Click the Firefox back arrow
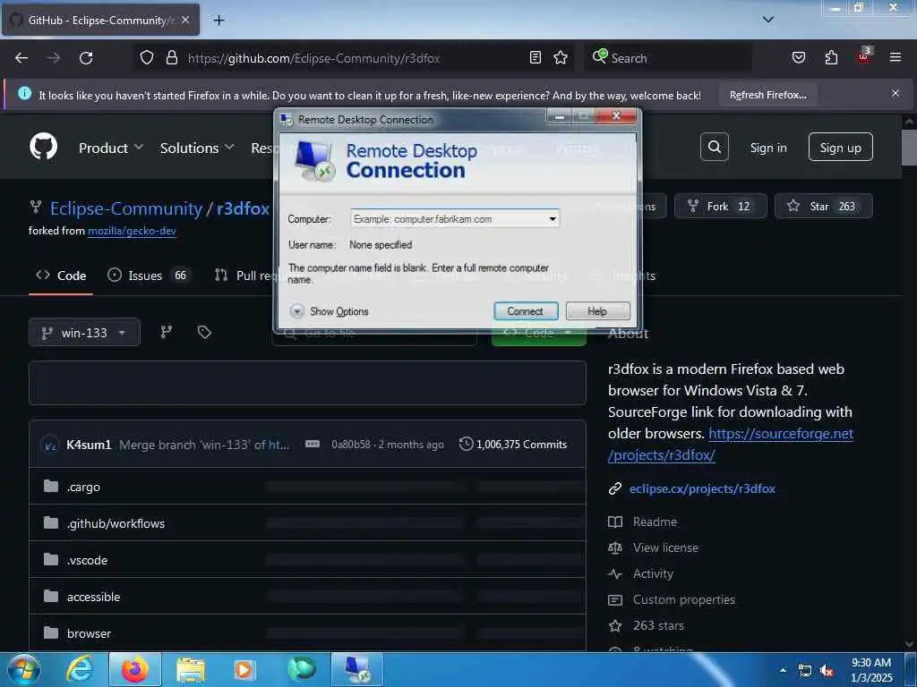This screenshot has height=687, width=917. pyautogui.click(x=21, y=58)
